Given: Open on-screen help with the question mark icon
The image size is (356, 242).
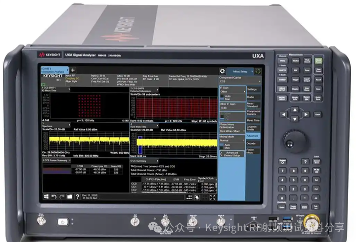Looking at the screenshot, I should point(78,196).
